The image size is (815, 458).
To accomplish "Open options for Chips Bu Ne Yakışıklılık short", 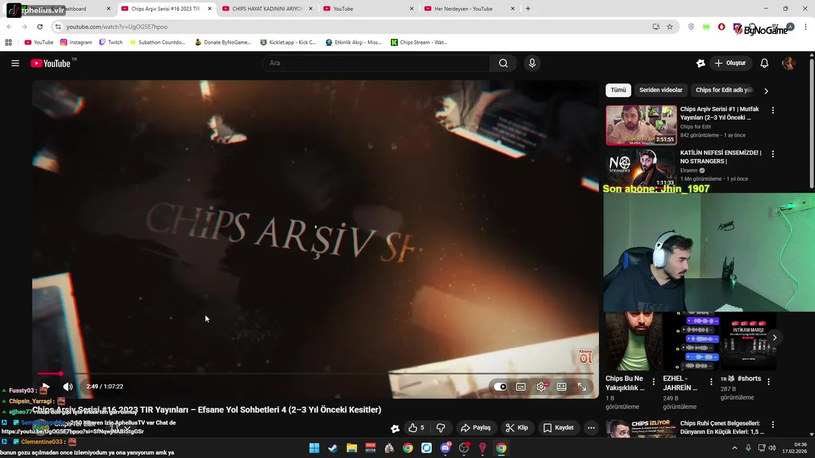I will click(x=653, y=382).
